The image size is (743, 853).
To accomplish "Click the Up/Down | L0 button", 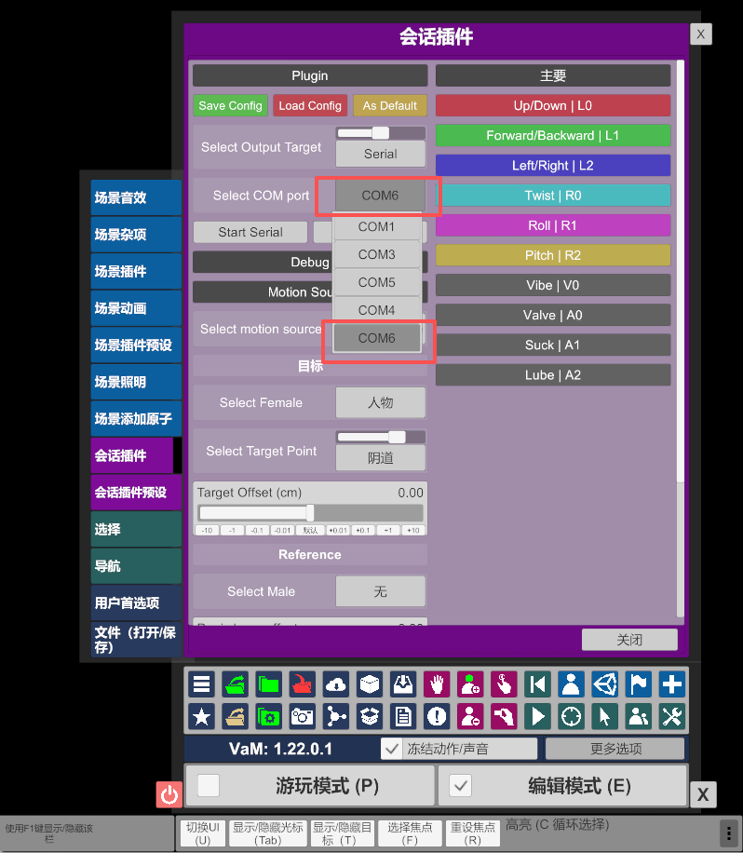I will (553, 105).
